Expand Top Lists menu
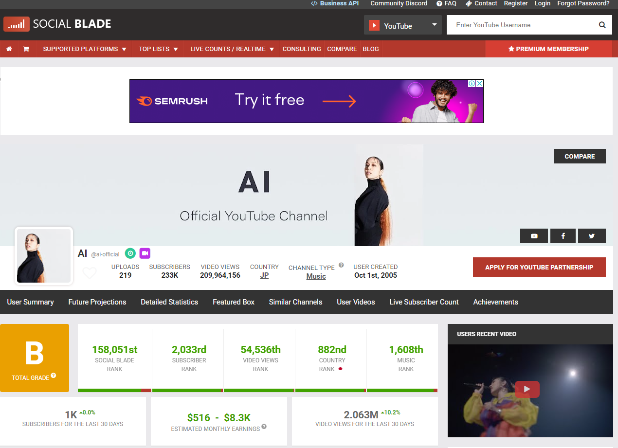This screenshot has height=448, width=618. click(158, 49)
